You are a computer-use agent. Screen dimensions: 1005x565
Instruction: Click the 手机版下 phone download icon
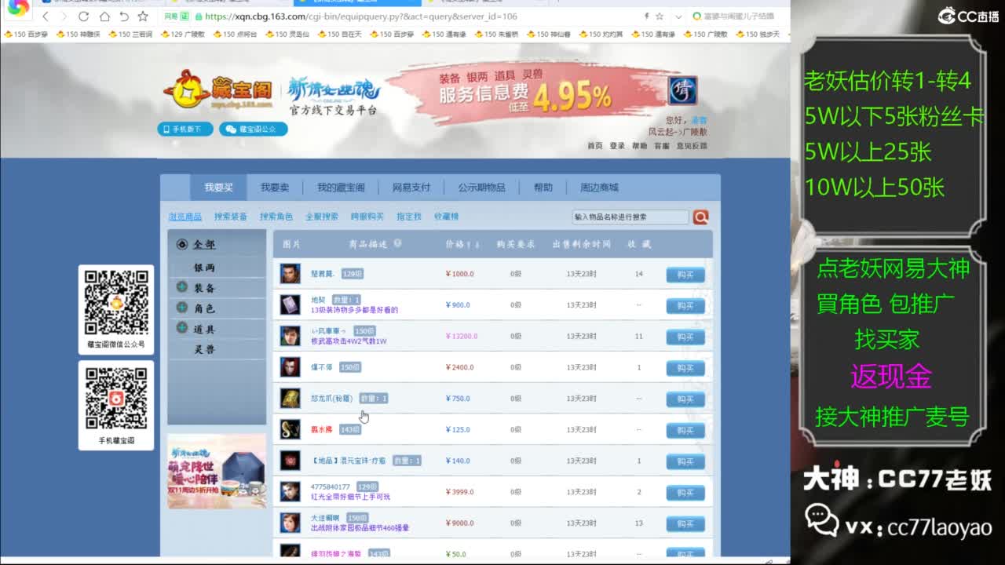tap(184, 129)
